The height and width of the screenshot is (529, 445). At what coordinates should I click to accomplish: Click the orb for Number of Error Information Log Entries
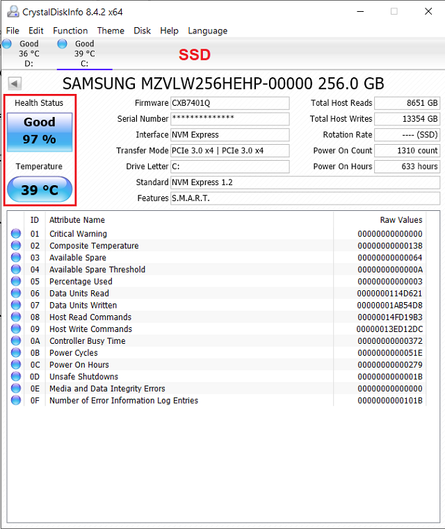click(16, 400)
